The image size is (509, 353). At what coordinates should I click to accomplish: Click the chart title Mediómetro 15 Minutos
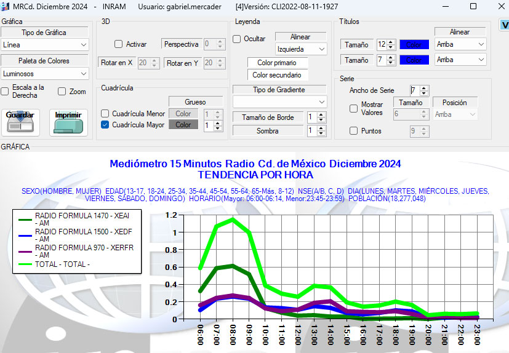[x=255, y=164]
